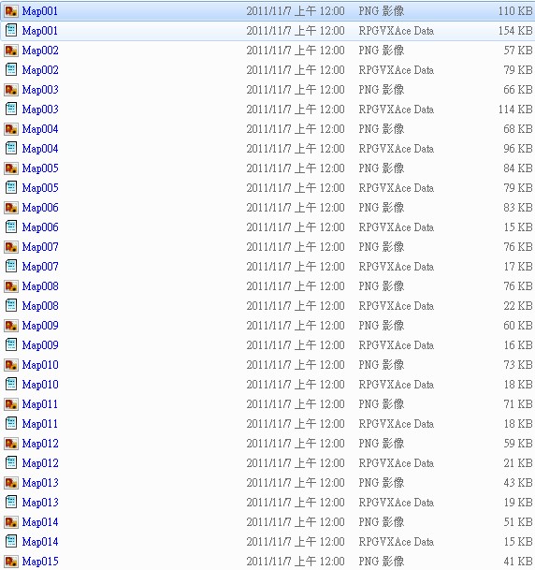Select the Map006 PNG image icon
535x570 pixels.
click(11, 207)
